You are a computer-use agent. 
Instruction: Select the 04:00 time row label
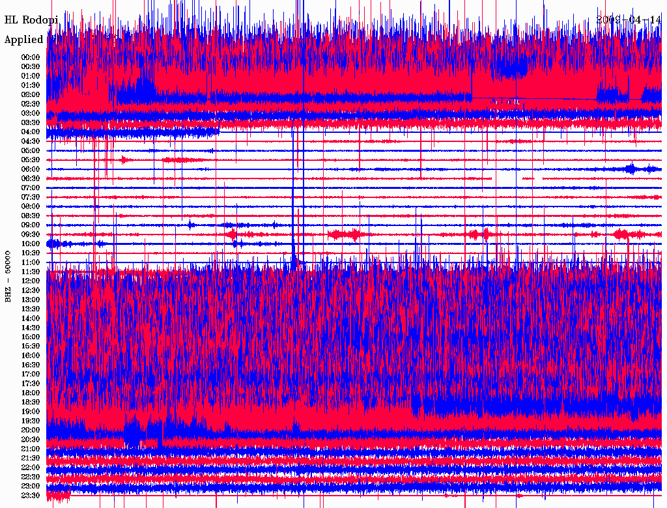[31, 132]
